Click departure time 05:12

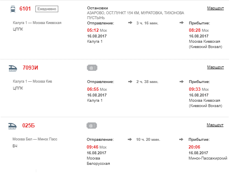(93, 30)
